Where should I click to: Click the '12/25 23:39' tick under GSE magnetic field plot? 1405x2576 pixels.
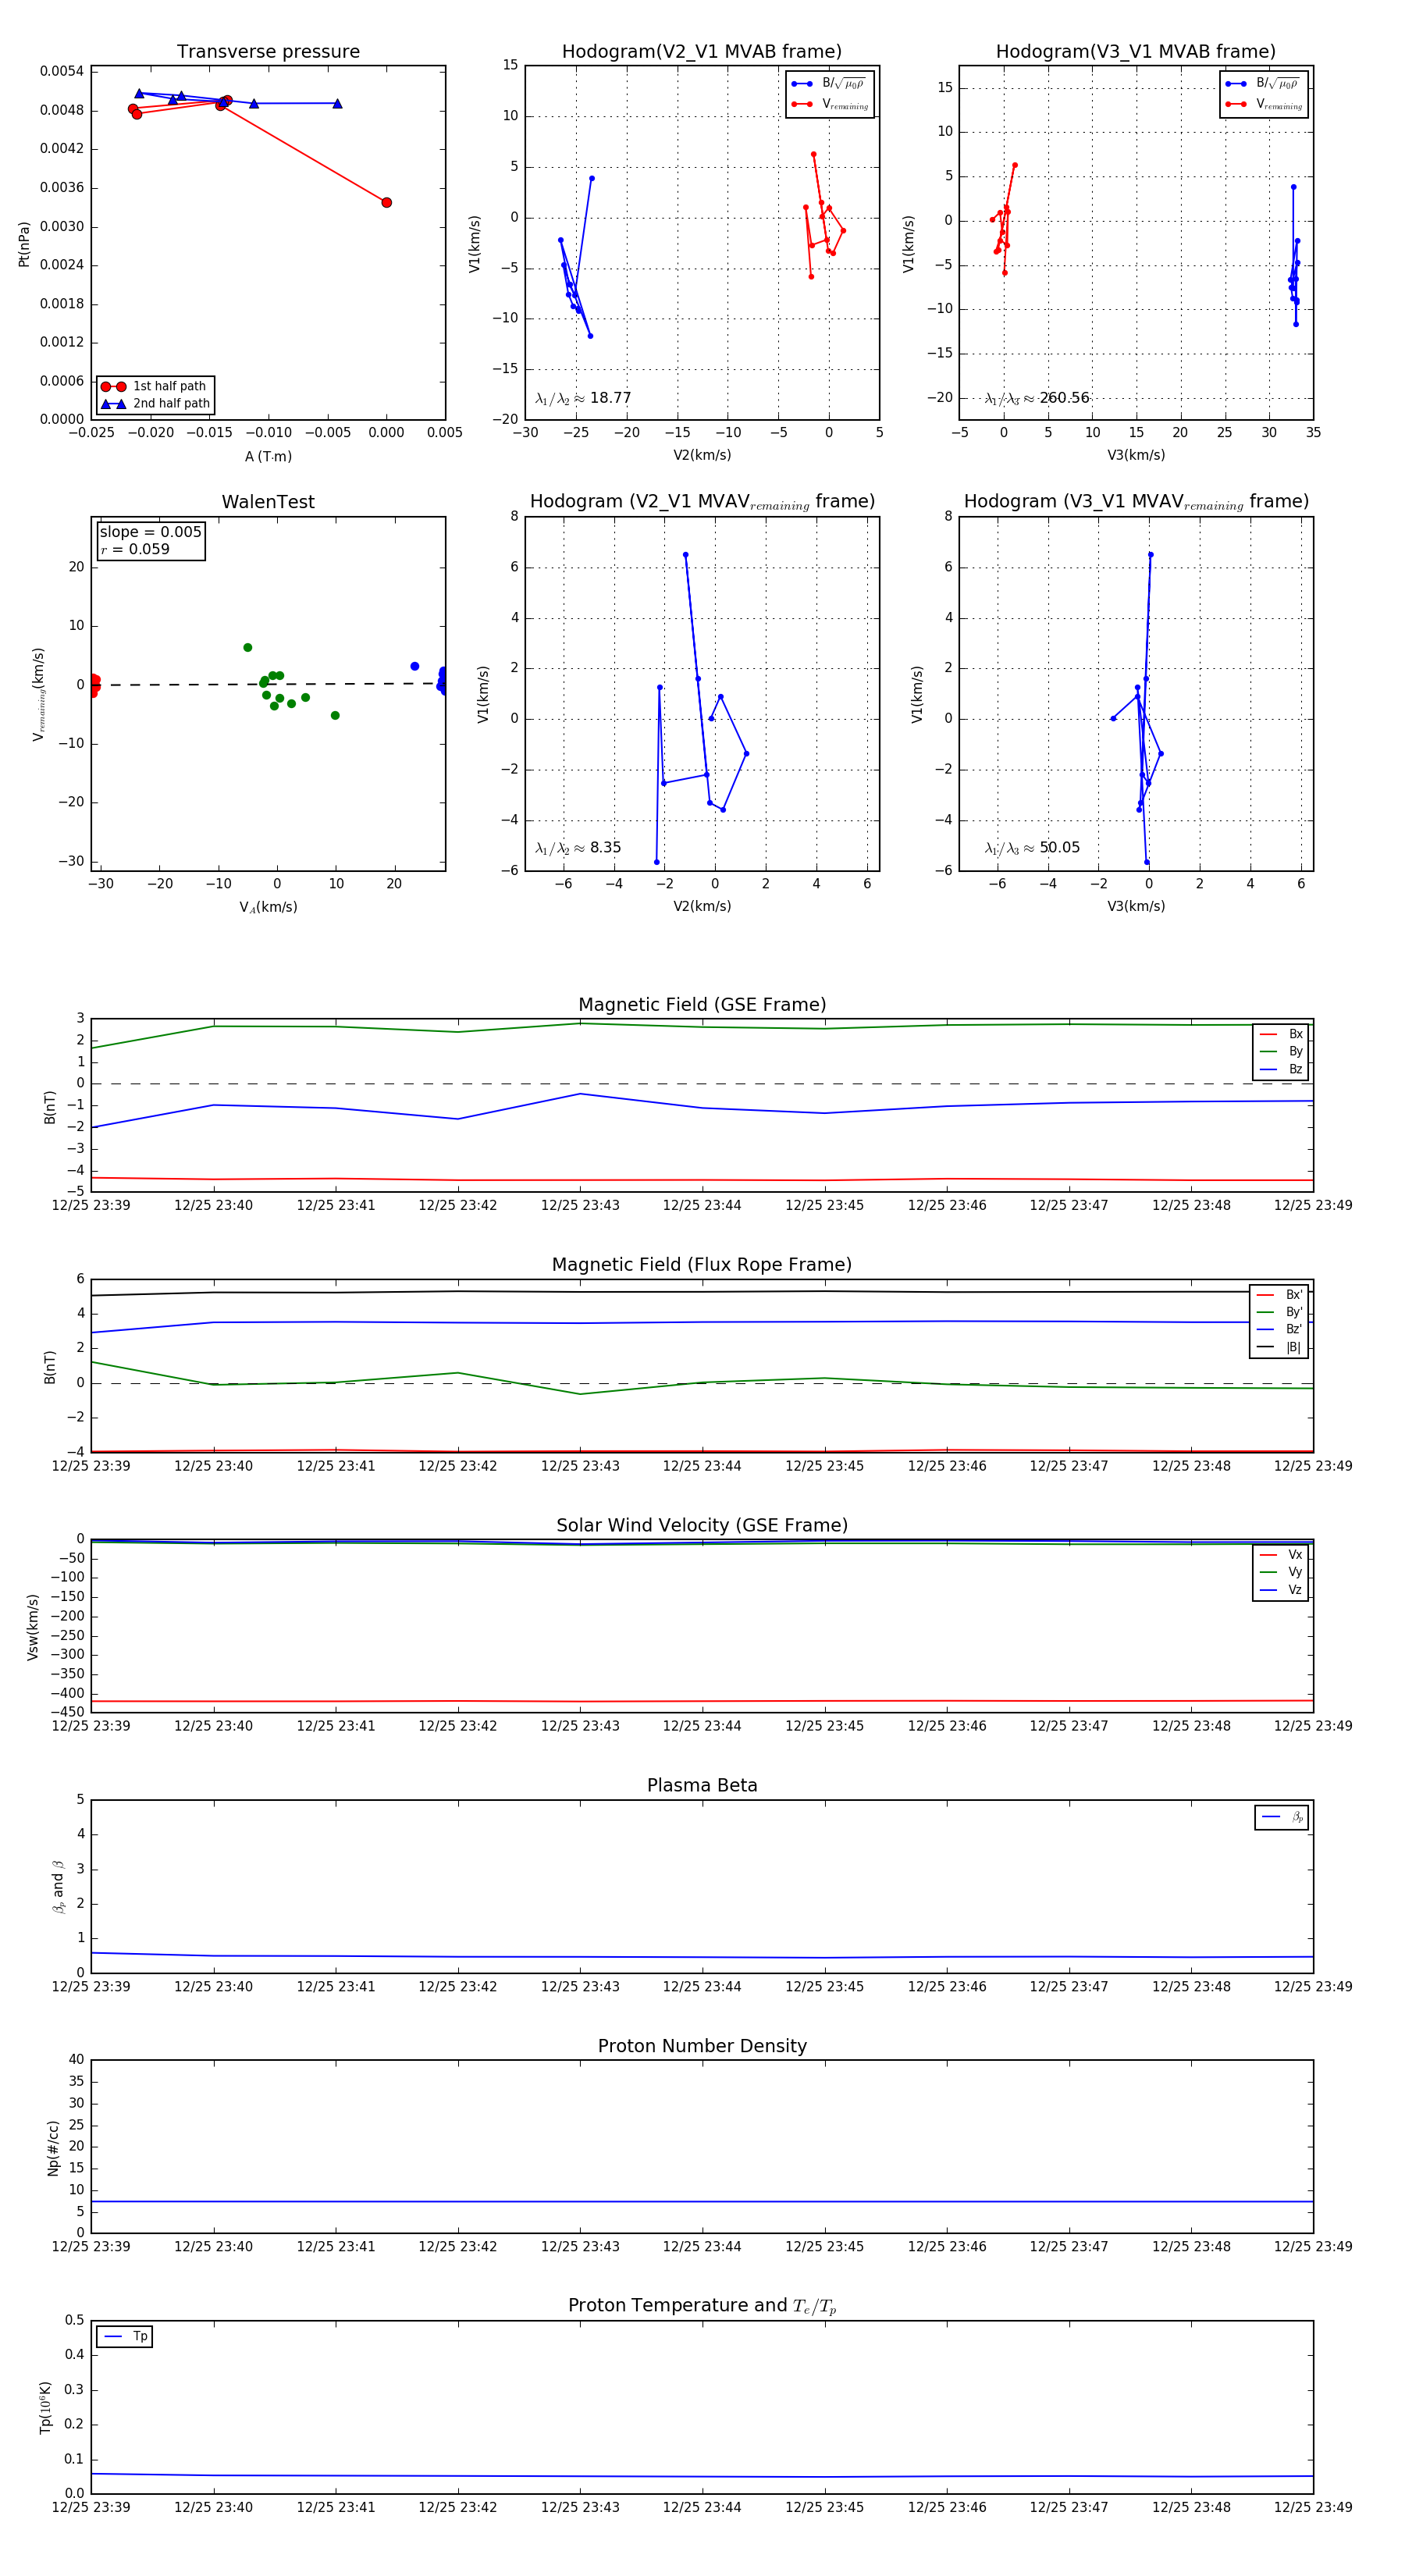91,1205
